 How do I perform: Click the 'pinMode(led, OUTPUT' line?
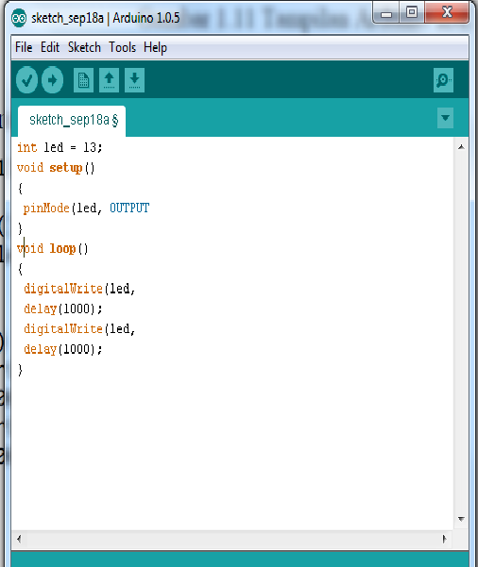86,208
